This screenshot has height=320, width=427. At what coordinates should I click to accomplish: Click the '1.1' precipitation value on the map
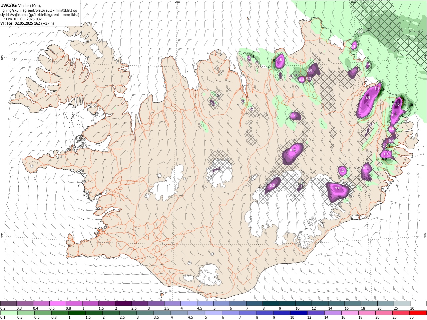(x=386, y=154)
